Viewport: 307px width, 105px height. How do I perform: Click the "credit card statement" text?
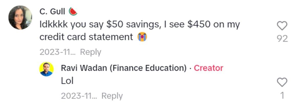click(x=86, y=37)
